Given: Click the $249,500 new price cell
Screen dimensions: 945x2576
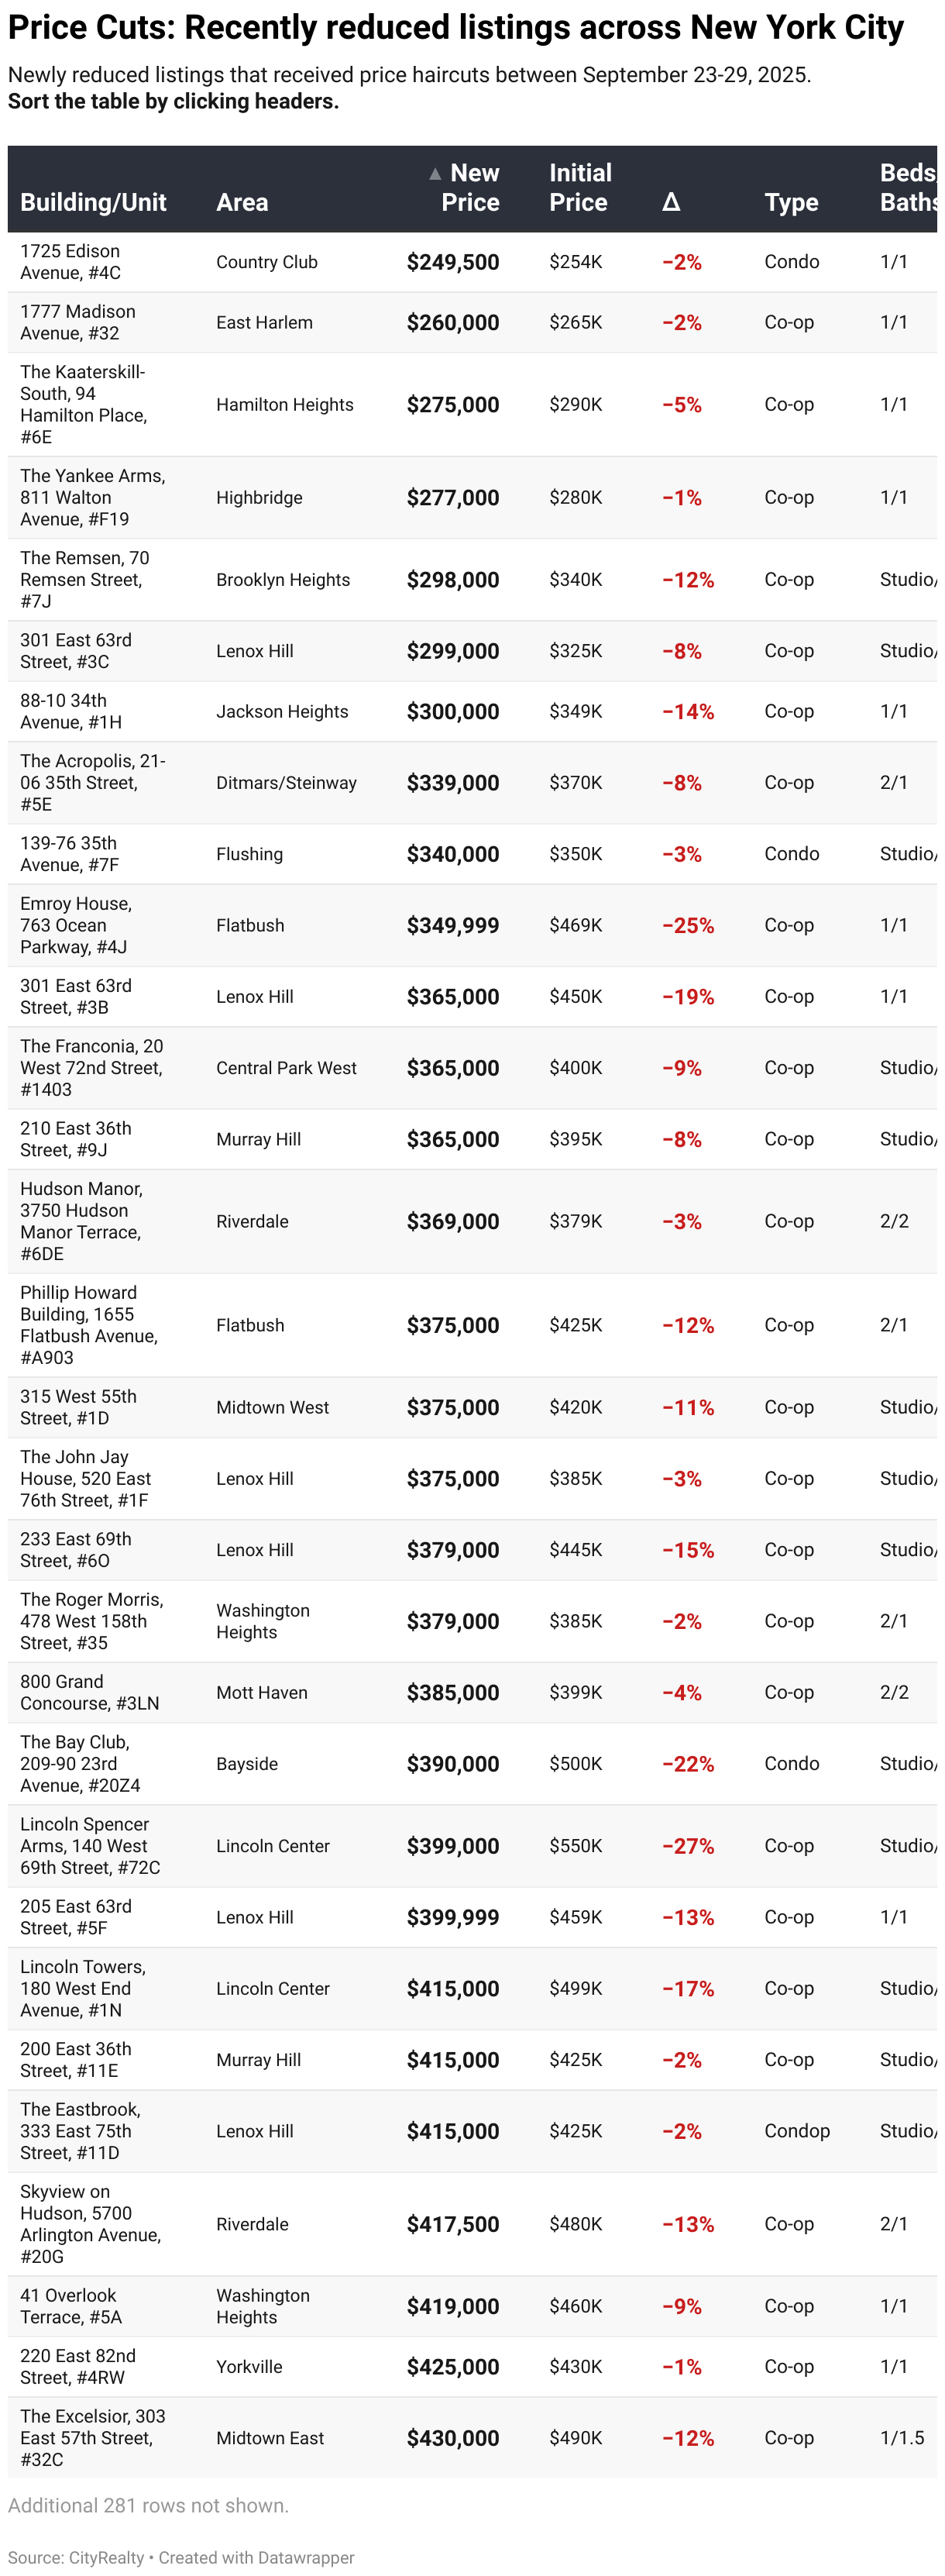Looking at the screenshot, I should 452,262.
